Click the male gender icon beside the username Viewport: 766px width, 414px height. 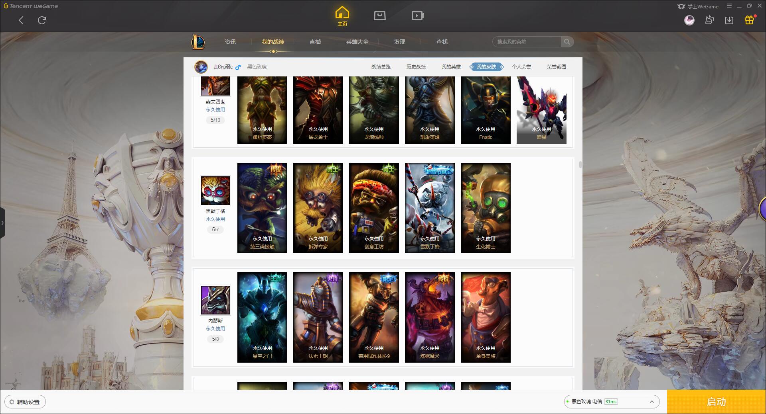(x=238, y=67)
